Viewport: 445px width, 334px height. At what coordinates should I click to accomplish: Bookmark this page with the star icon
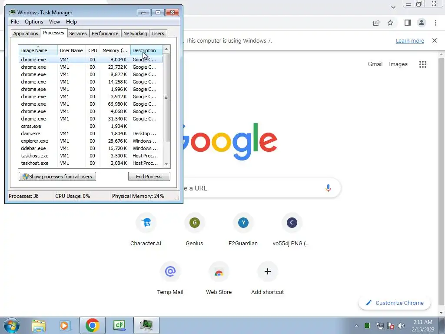click(x=390, y=23)
